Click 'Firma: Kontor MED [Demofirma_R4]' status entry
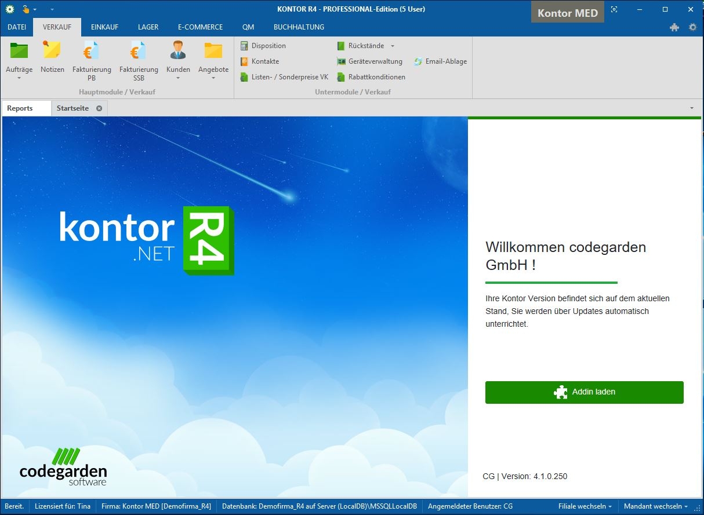704x515 pixels. coord(156,506)
